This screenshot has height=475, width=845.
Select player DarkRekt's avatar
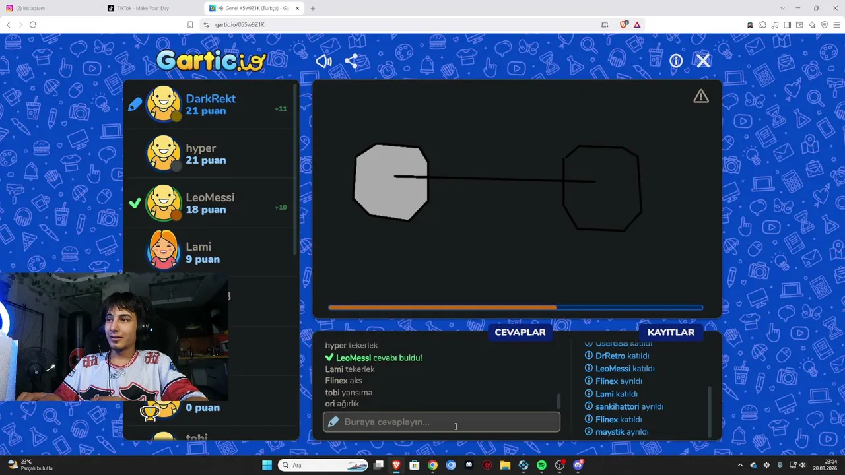163,104
